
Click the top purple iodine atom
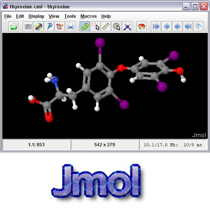click(100, 43)
